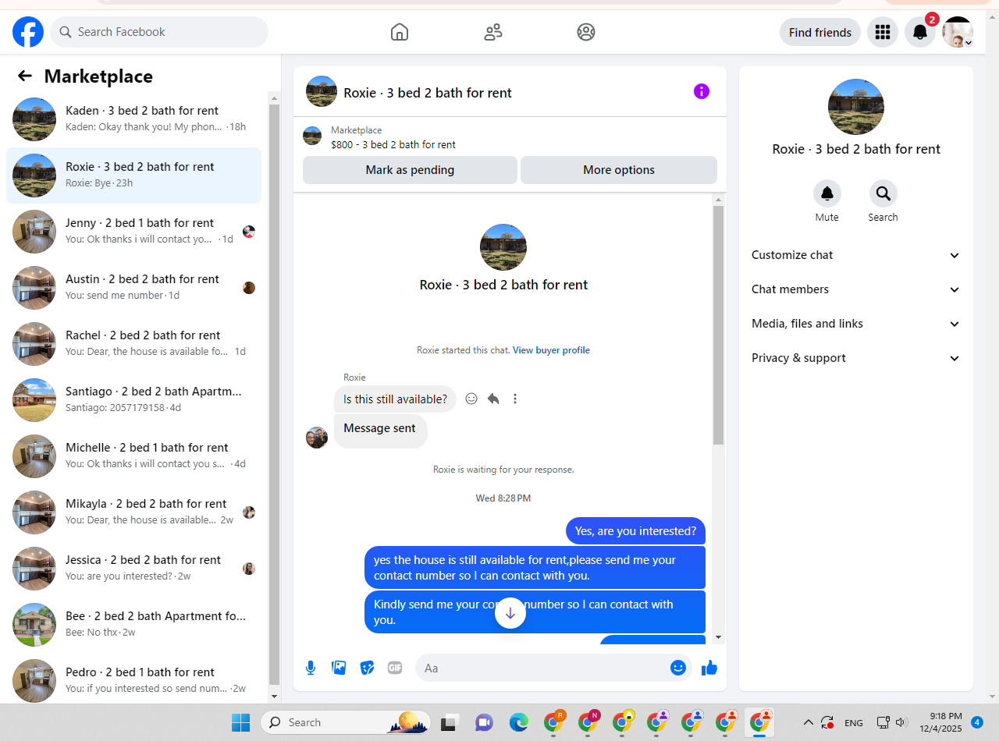Open the purple conversation info icon

point(702,91)
